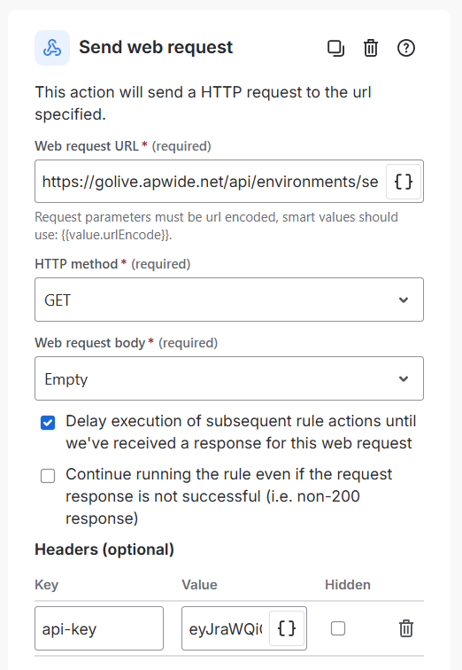Click the HTTP method dropdown chevron
Image resolution: width=462 pixels, height=670 pixels.
click(404, 300)
